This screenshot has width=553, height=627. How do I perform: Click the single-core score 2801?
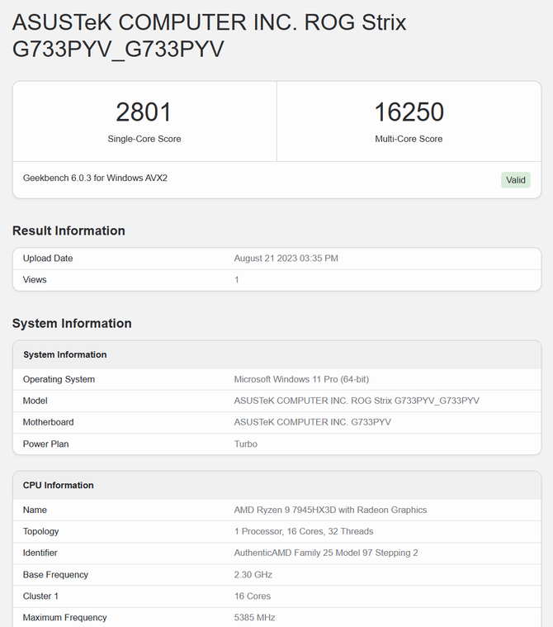pyautogui.click(x=144, y=112)
